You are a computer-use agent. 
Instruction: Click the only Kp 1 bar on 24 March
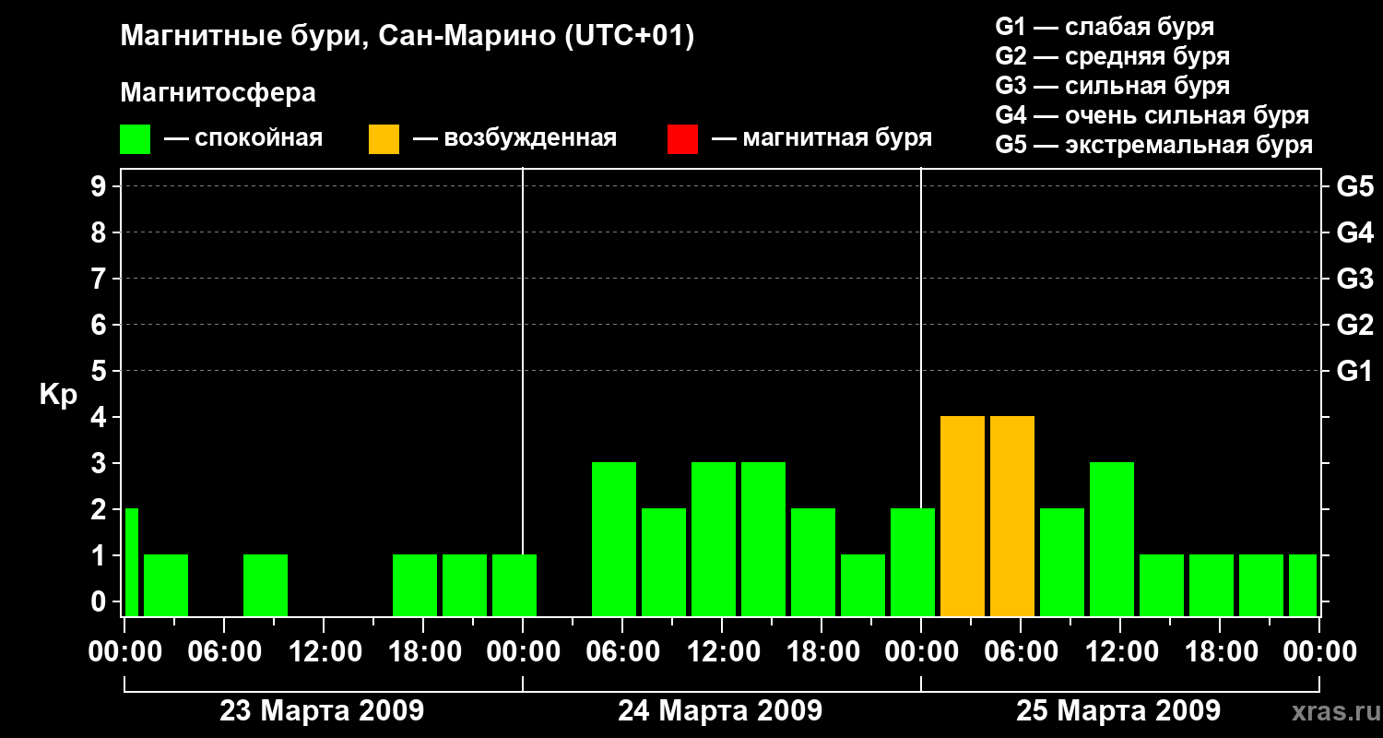tap(863, 585)
